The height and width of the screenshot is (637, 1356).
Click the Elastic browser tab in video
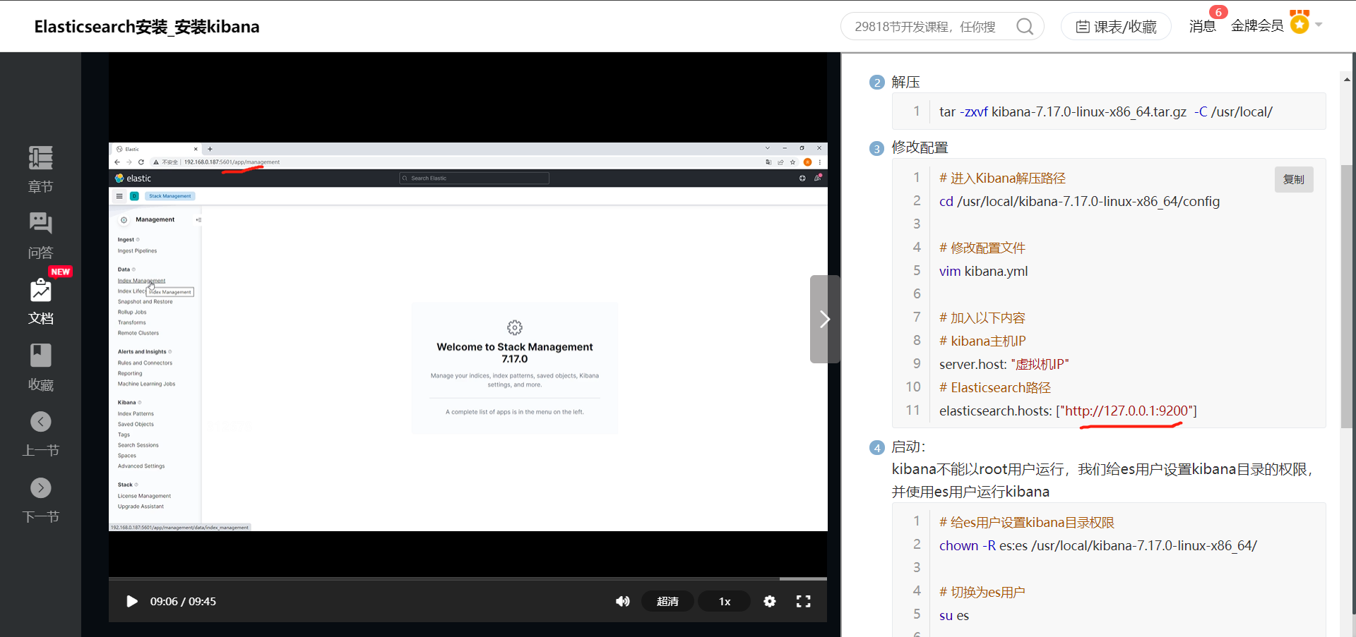click(x=157, y=149)
